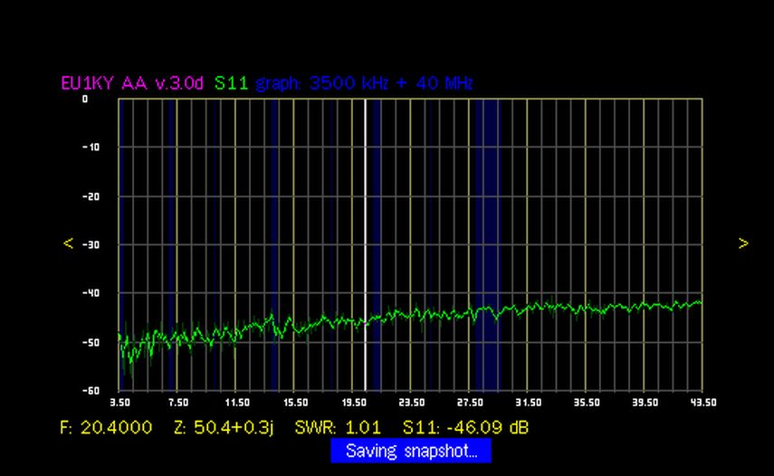Click the 43.50 label on the frequency axis
This screenshot has height=476, width=774.
pyautogui.click(x=702, y=402)
